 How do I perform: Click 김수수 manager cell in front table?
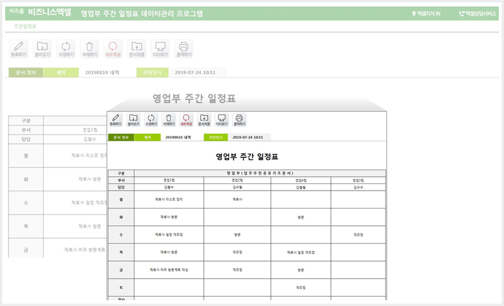coord(358,187)
